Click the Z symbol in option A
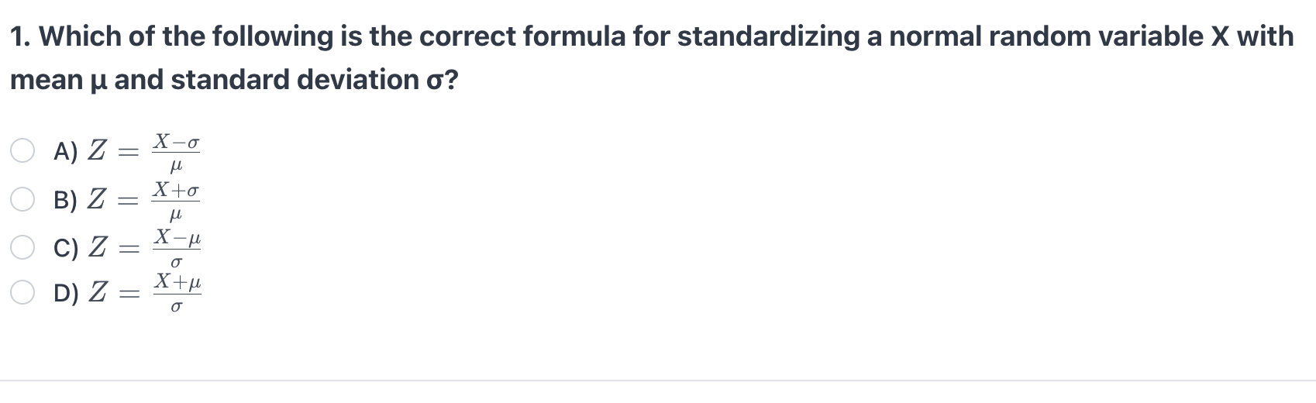This screenshot has width=1316, height=403. pos(98,152)
